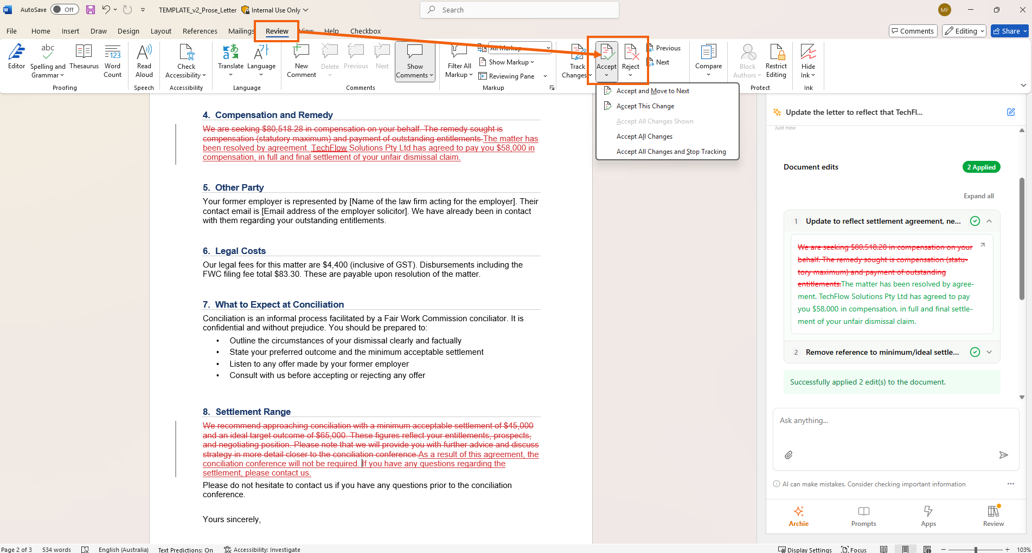Toggle the AutoSave switch
Image resolution: width=1032 pixels, height=553 pixels.
point(65,10)
